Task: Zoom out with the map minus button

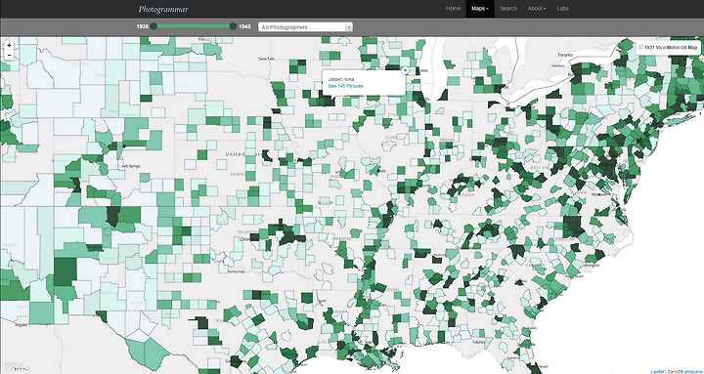Action: 9,55
